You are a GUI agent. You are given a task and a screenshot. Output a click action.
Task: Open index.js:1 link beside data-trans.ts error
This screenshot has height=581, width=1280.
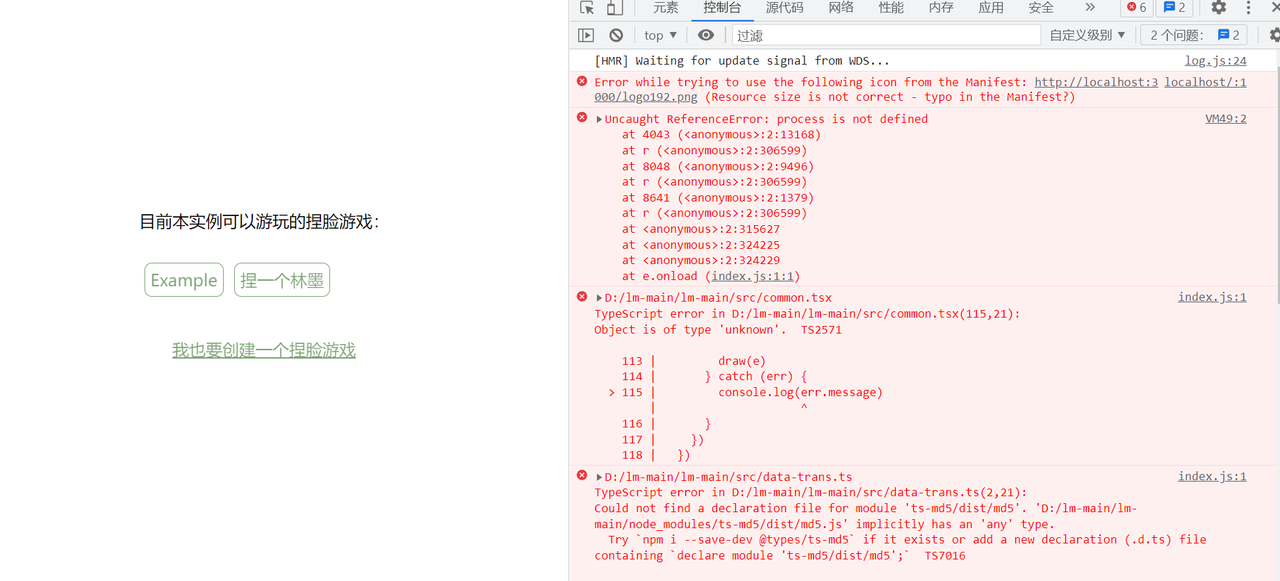coord(1212,477)
